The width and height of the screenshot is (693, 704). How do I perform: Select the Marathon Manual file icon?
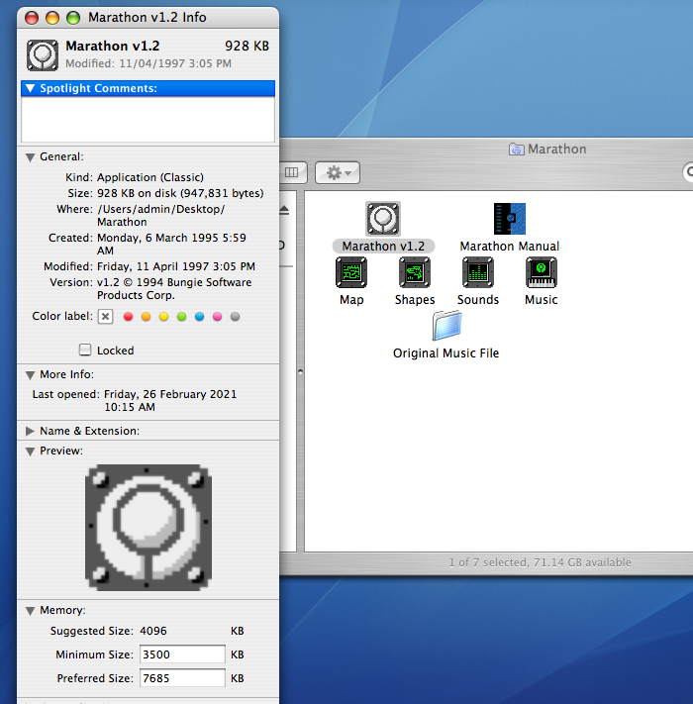[510, 219]
